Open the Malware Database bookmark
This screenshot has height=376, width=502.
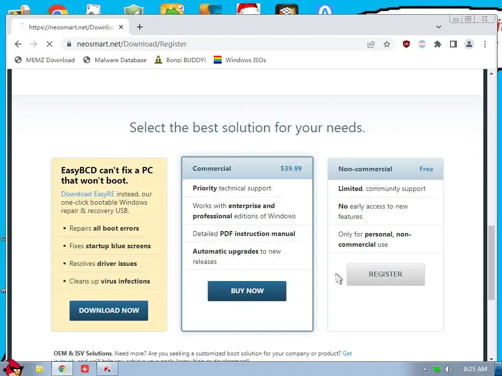[115, 60]
